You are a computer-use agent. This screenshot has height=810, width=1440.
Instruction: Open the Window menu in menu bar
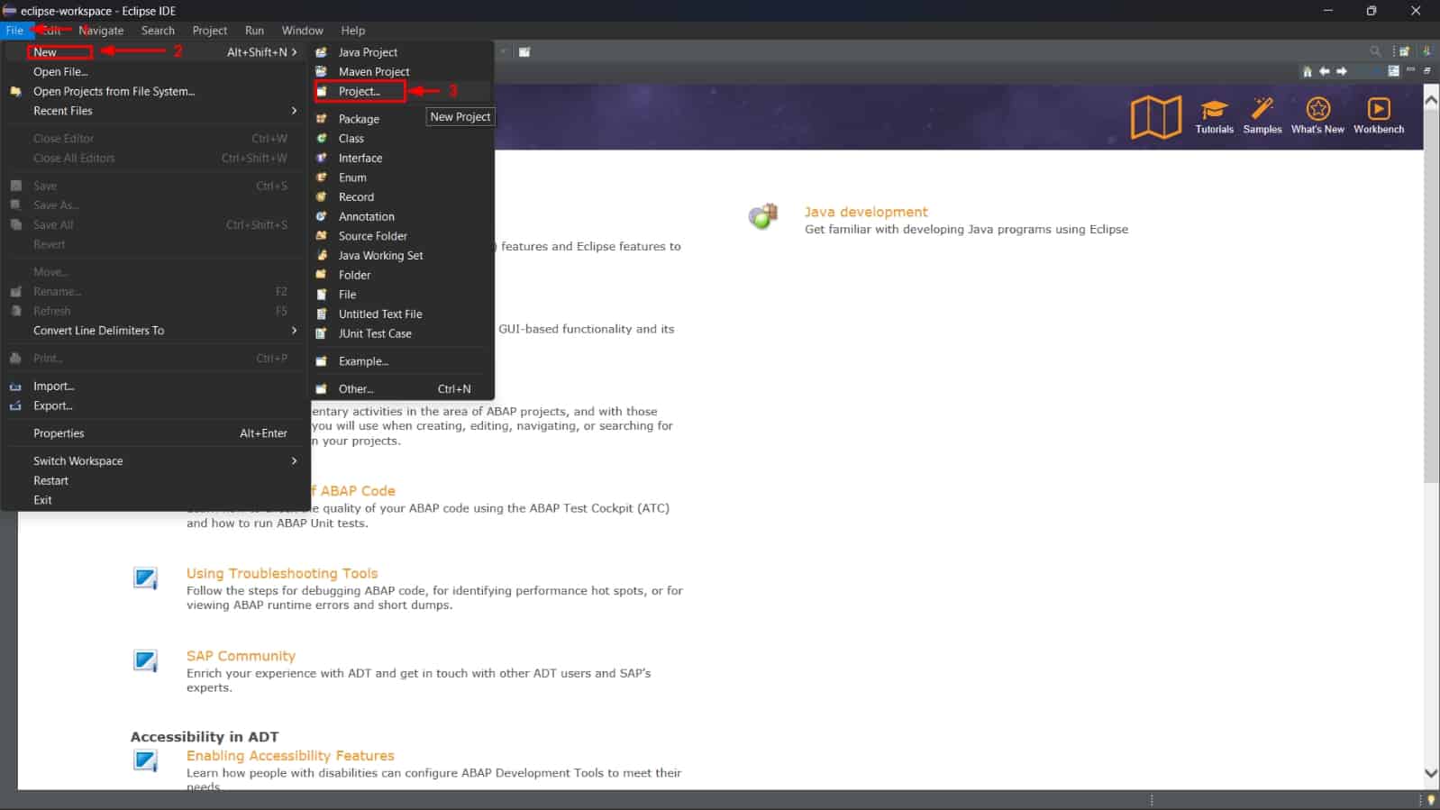click(302, 31)
